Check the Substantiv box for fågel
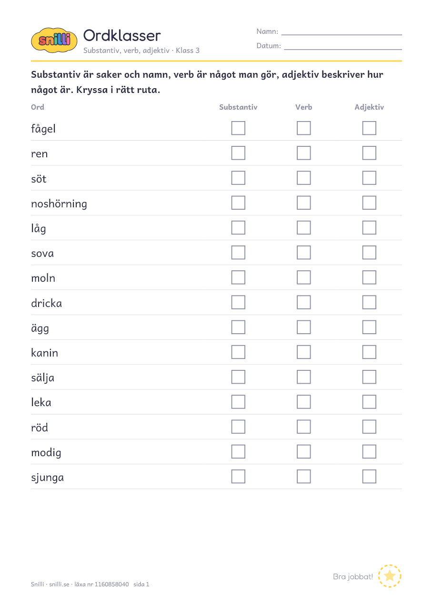Viewport: 433px width, 613px height. (238, 128)
